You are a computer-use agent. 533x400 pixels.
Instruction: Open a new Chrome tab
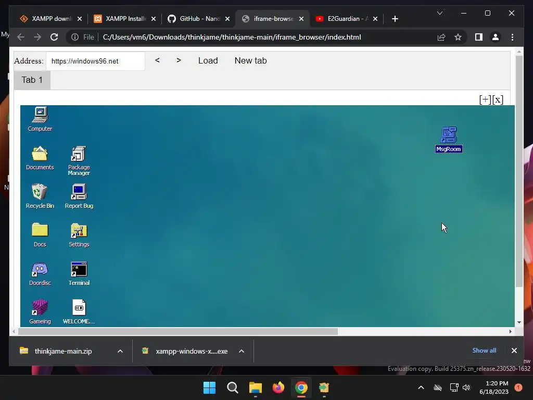click(395, 19)
